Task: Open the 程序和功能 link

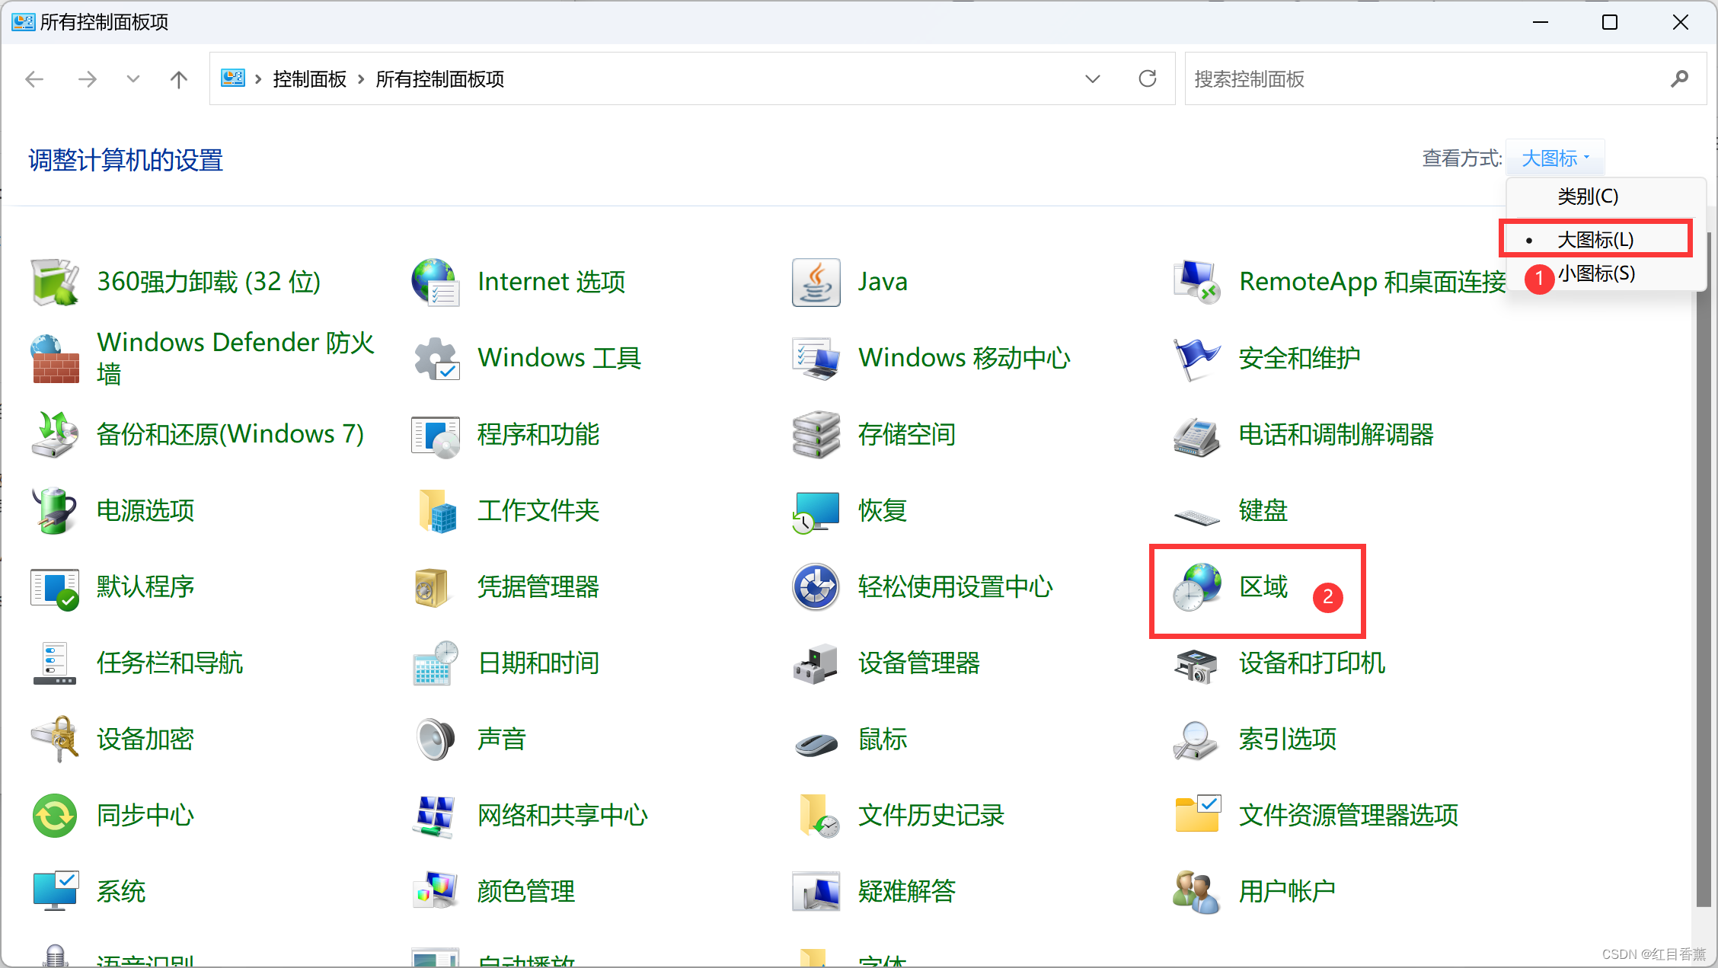Action: coord(538,435)
